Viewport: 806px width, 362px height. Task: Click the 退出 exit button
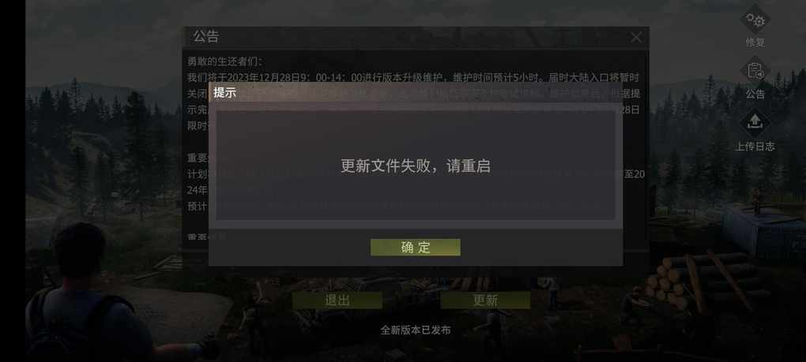coord(337,300)
